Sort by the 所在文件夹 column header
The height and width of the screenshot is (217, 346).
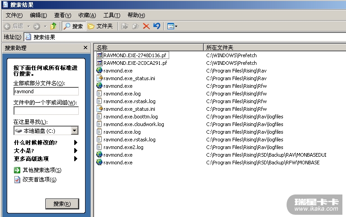(274, 47)
